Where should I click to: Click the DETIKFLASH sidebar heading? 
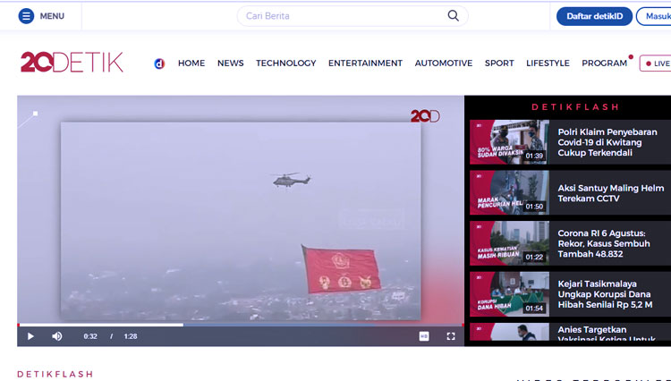[575, 107]
